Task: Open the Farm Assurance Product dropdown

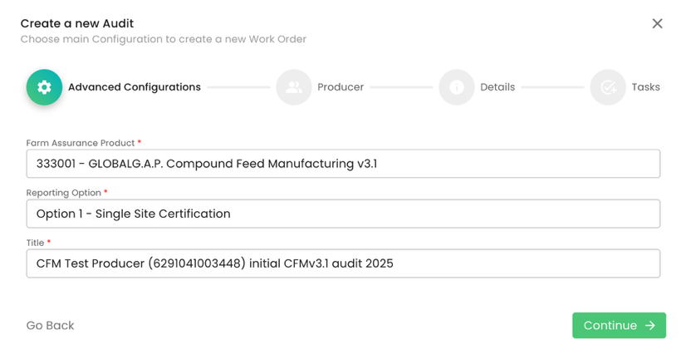Action: [x=343, y=164]
